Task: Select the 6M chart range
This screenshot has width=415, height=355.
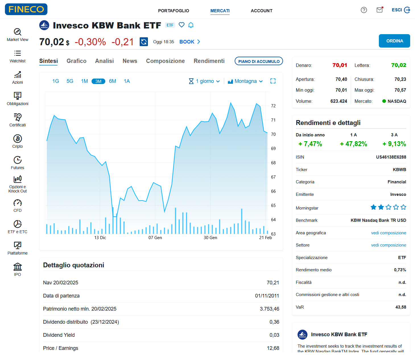Action: click(x=113, y=81)
